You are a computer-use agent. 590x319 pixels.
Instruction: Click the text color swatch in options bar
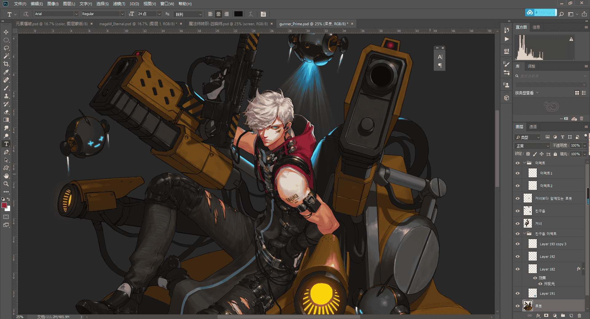(238, 14)
